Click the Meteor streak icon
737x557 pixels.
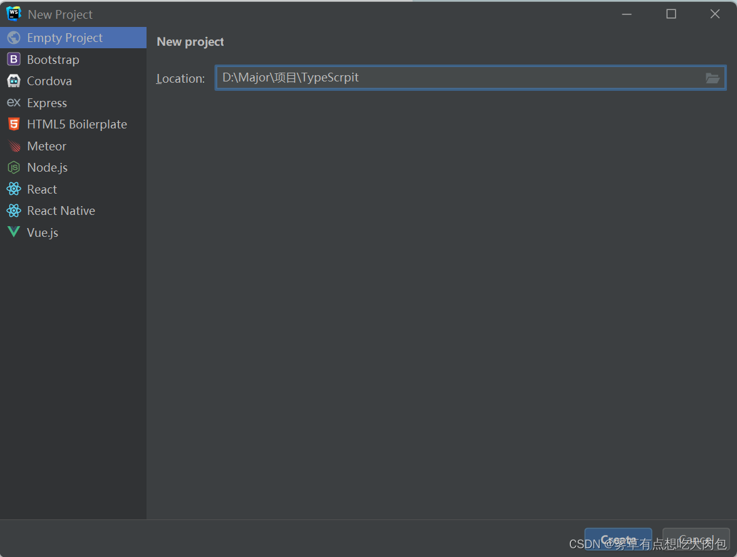(x=14, y=147)
